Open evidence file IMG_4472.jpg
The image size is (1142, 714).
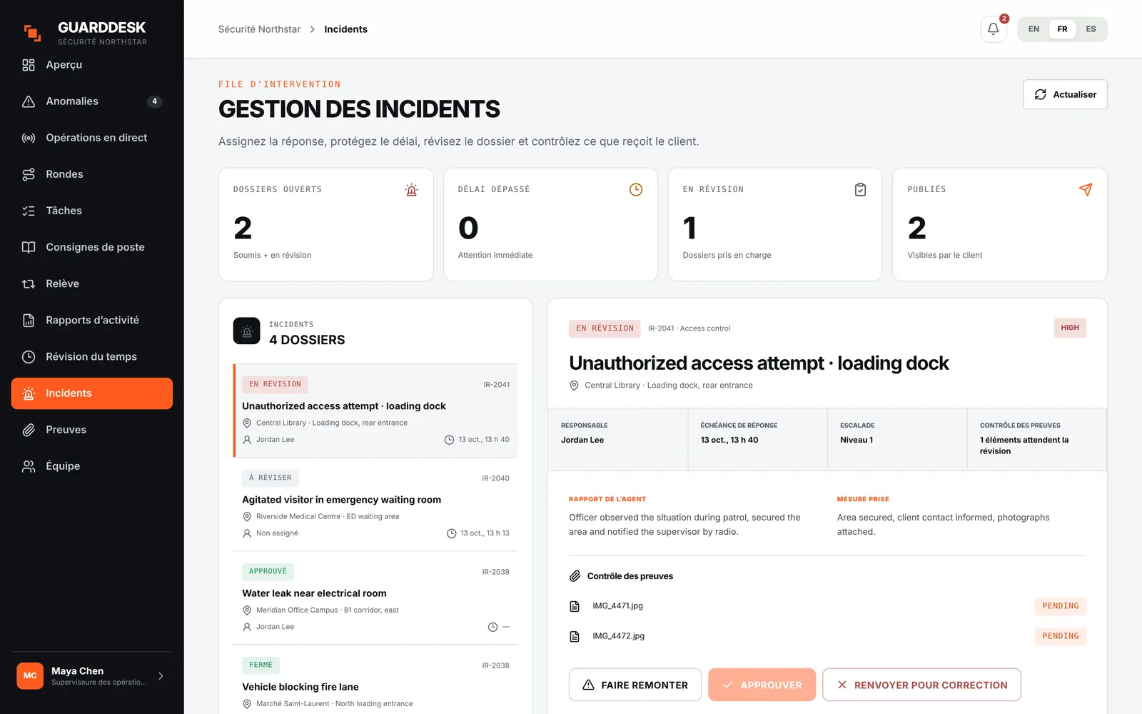coord(618,636)
